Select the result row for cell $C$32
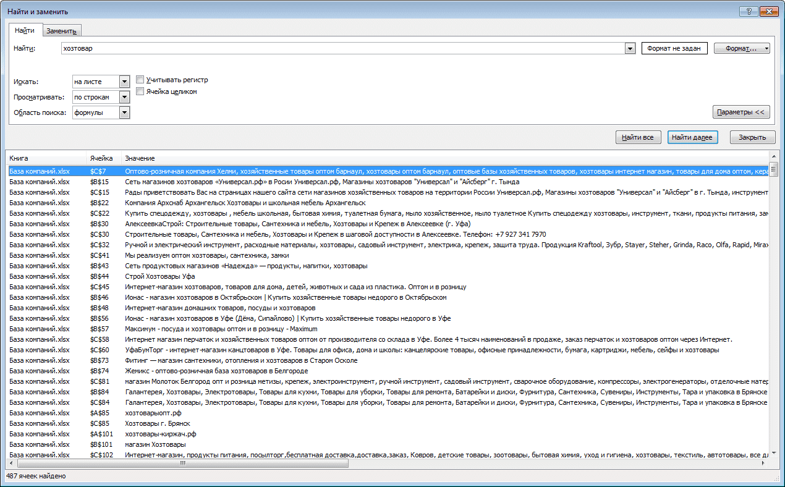 coord(387,245)
